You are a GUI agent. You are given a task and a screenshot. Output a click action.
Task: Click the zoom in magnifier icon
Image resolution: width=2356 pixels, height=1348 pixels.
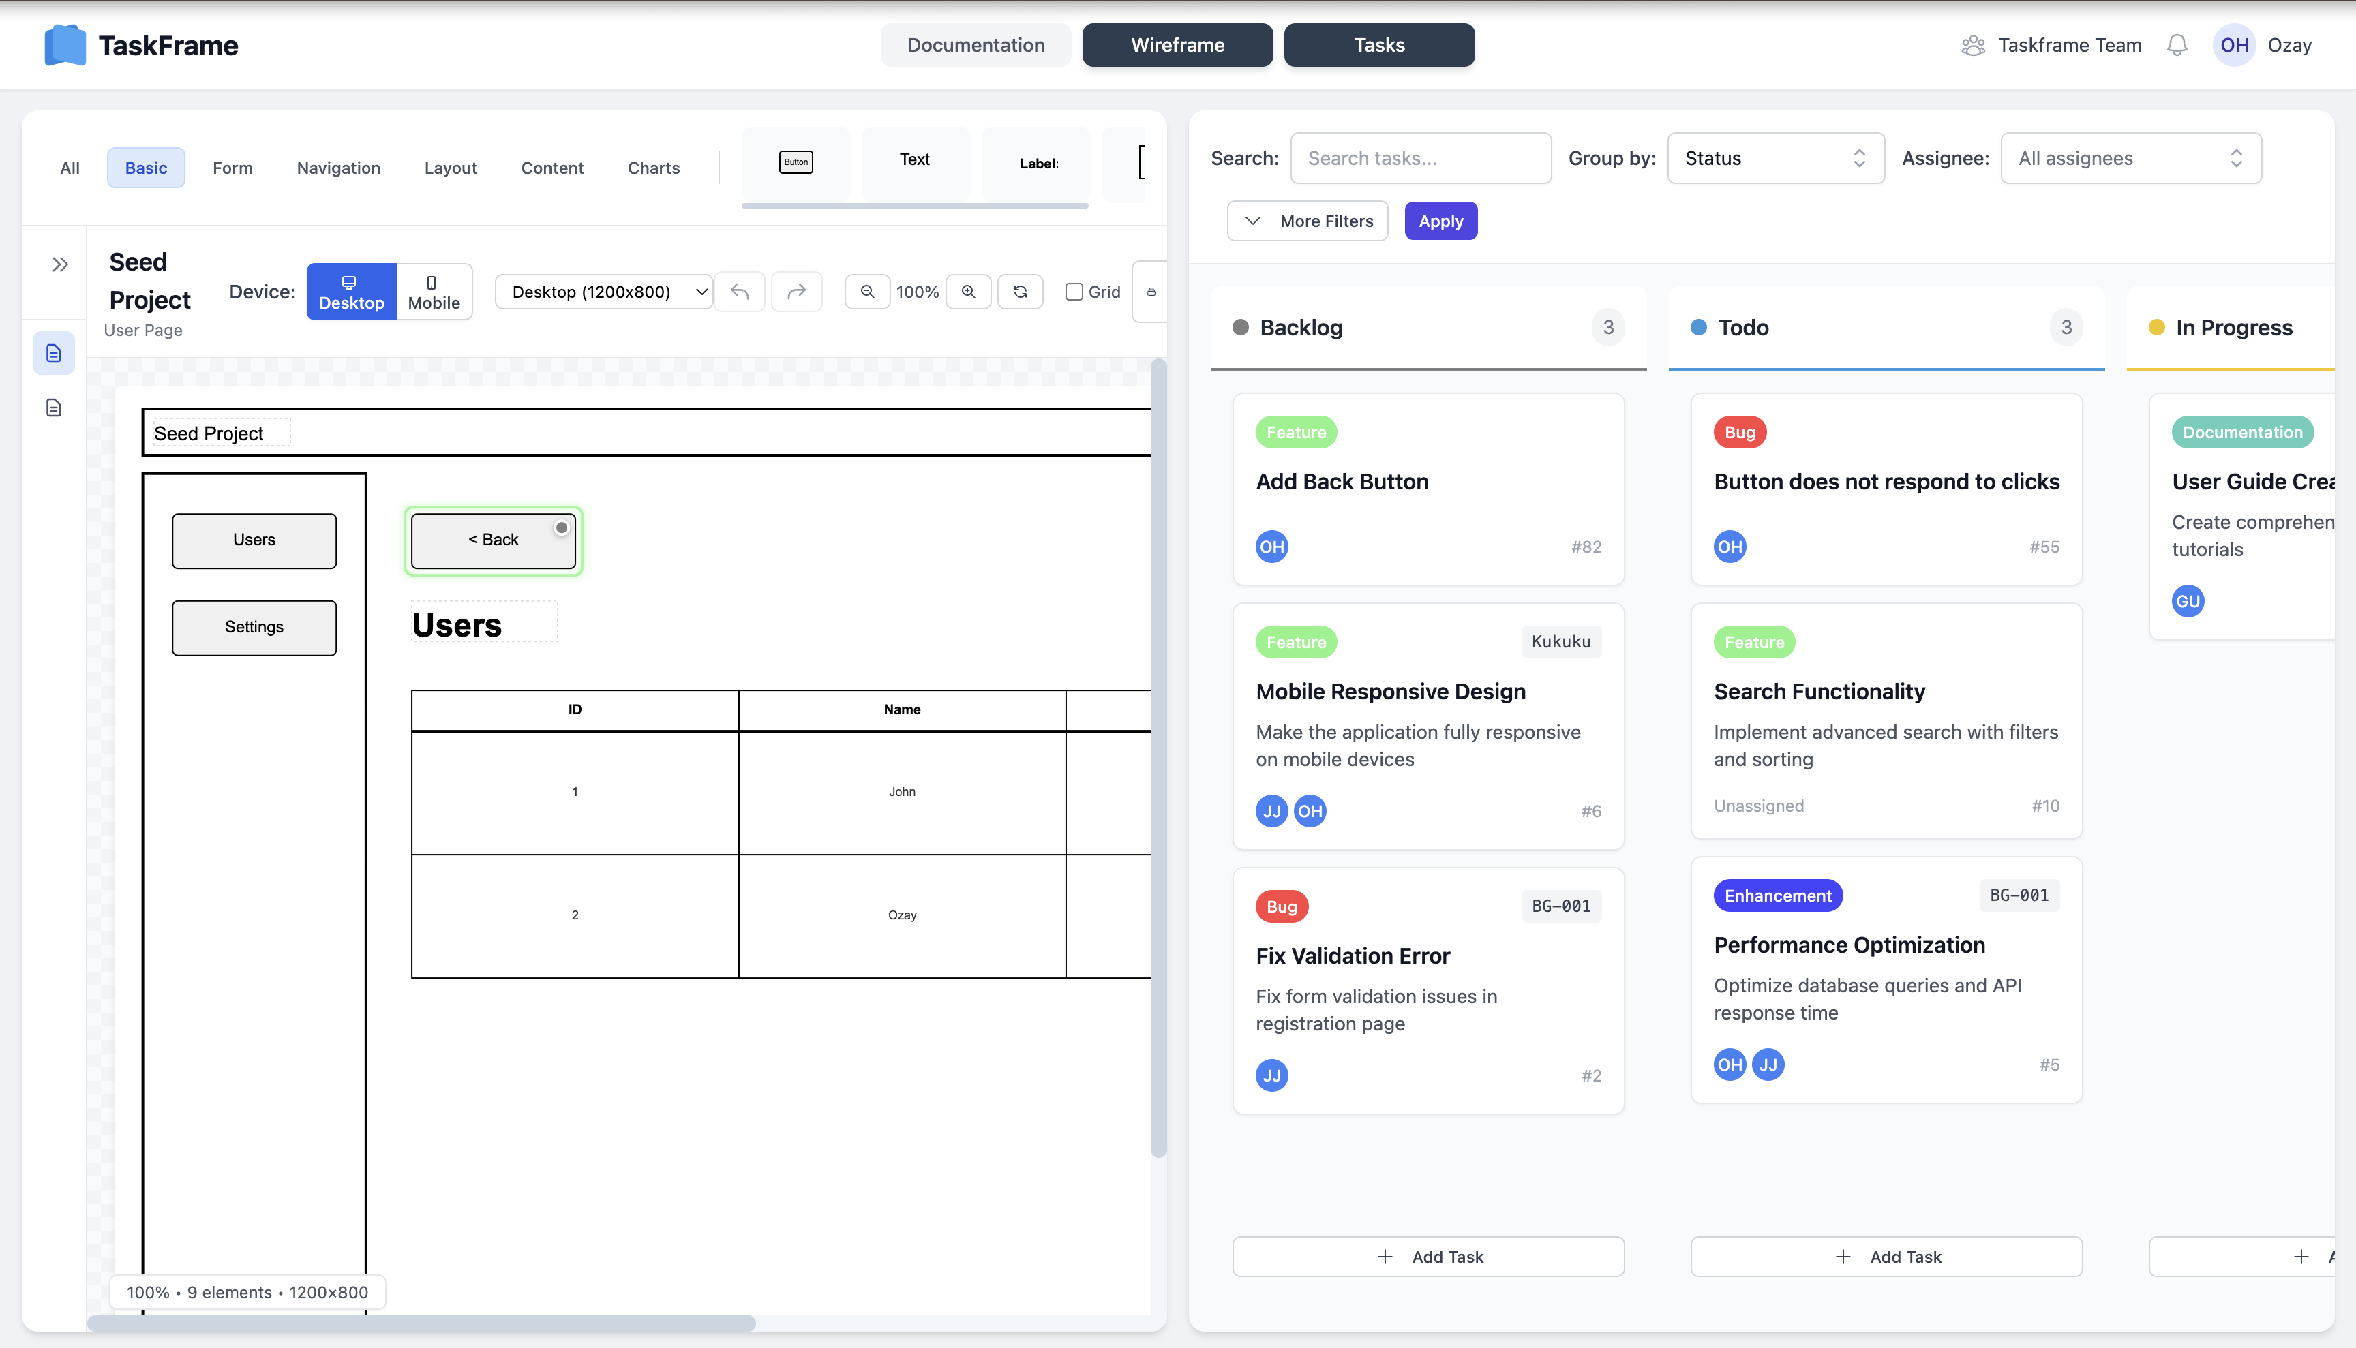pyautogui.click(x=969, y=292)
